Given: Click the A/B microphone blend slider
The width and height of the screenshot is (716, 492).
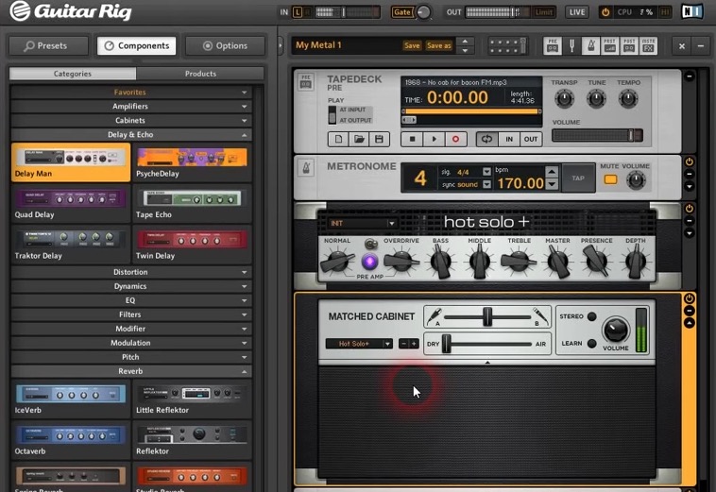Looking at the screenshot, I should click(x=487, y=316).
